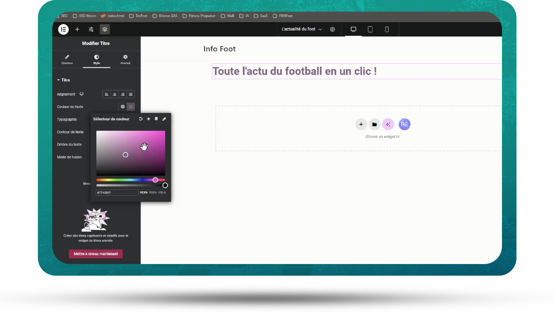The image size is (554, 315).
Task: Click the global colors globe icon
Action: [123, 107]
